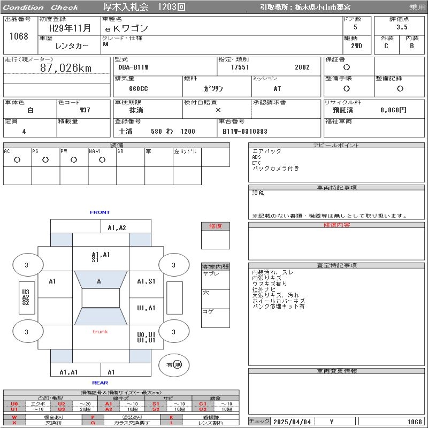Image resolution: width=428 pixels, height=428 pixels.
Task: Click the 修復 box header
Action: 216,226
